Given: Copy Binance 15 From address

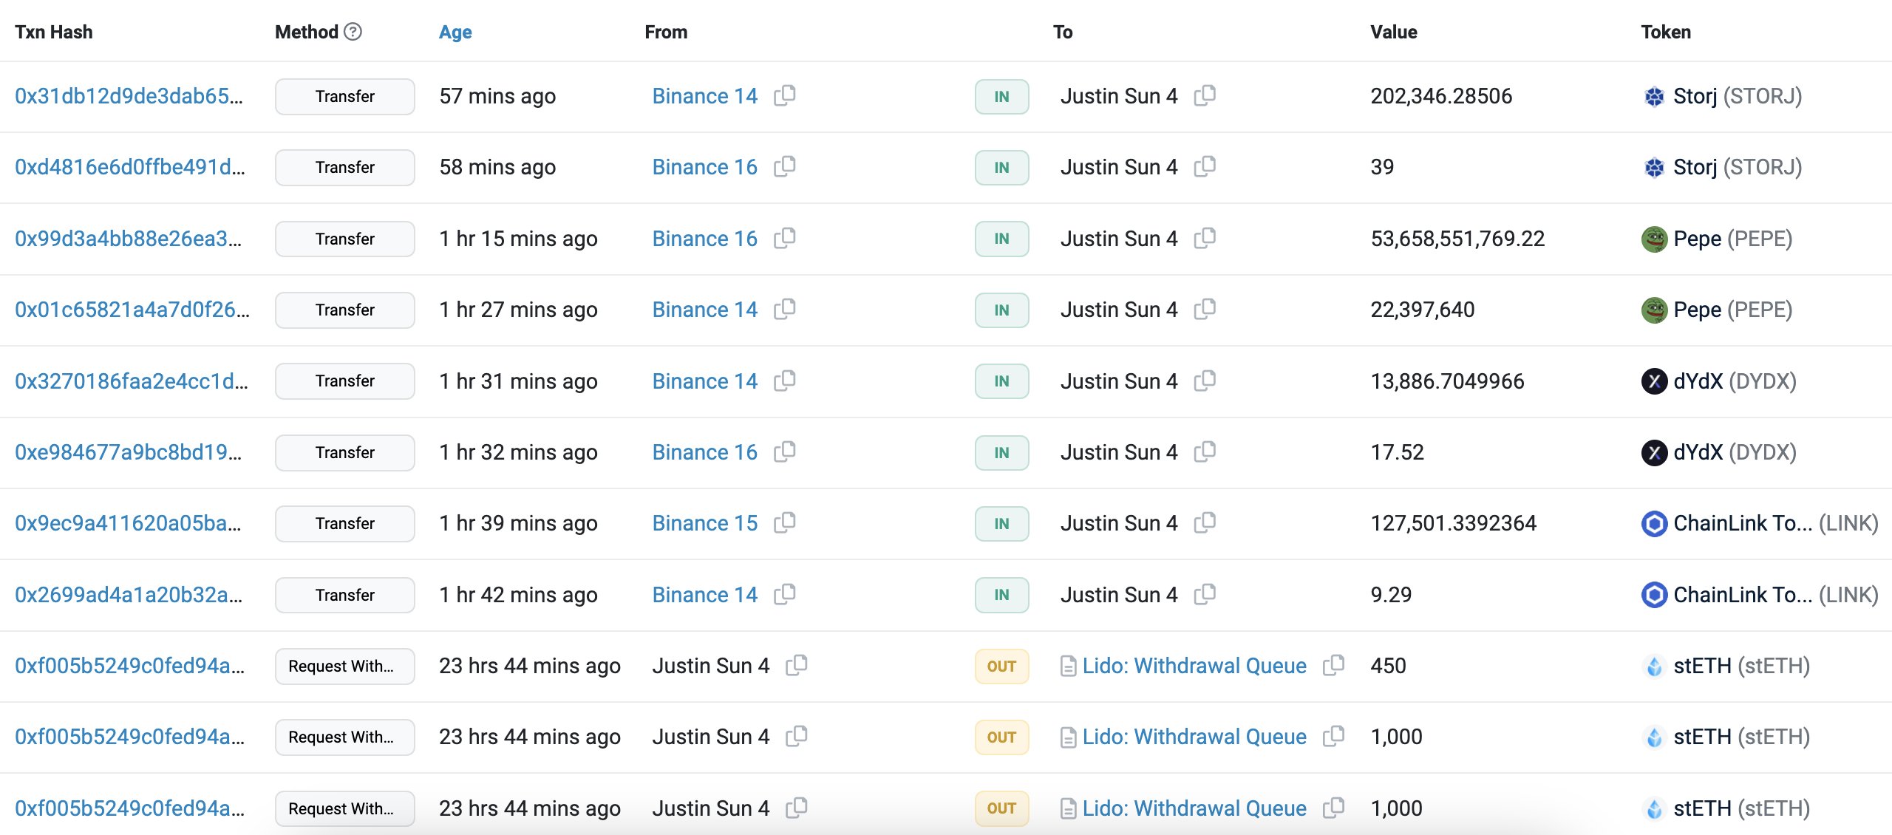Looking at the screenshot, I should (x=784, y=522).
